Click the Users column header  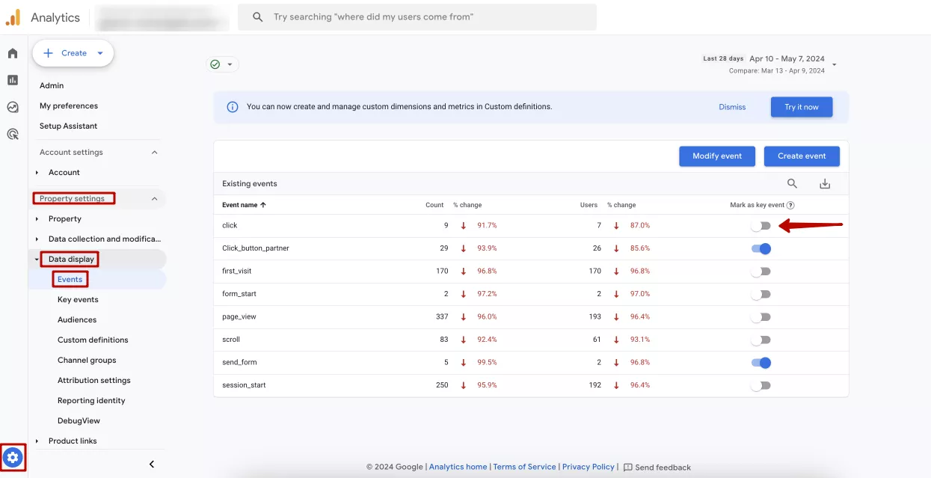(589, 205)
